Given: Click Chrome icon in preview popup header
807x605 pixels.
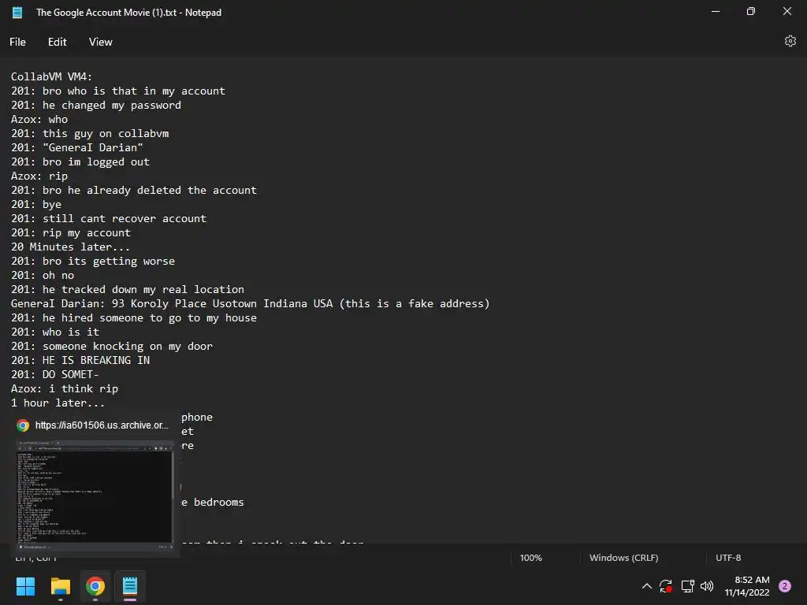Looking at the screenshot, I should pyautogui.click(x=23, y=425).
